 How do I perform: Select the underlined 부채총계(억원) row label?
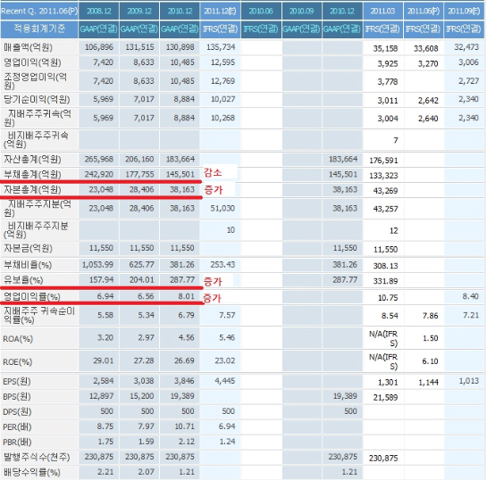click(x=32, y=174)
